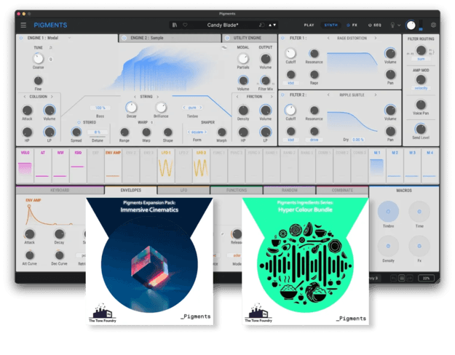This screenshot has width=455, height=355.
Task: Click the Voice Pan knob
Action: (x=421, y=105)
